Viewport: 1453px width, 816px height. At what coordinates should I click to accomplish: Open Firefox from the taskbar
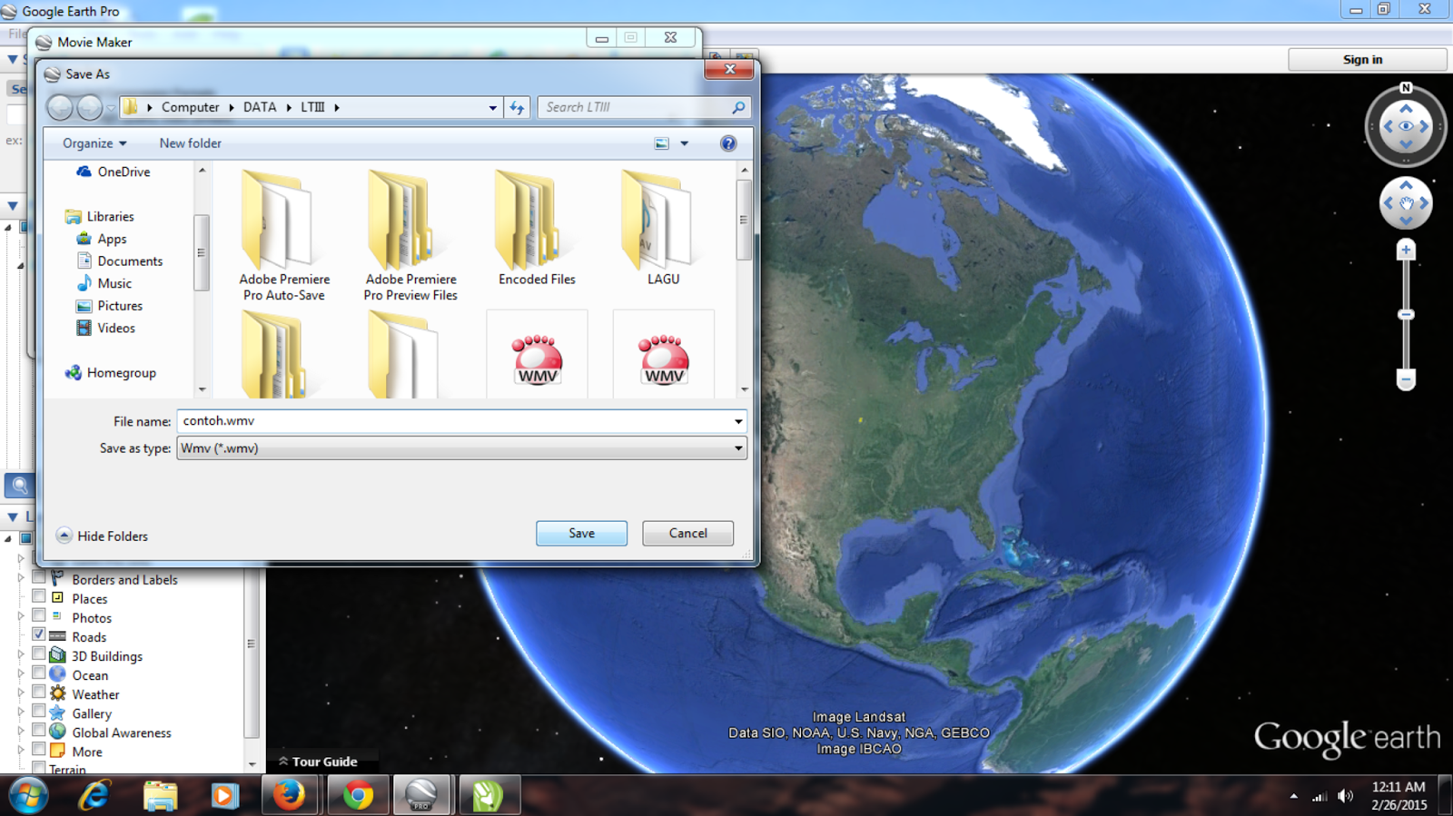pos(289,796)
